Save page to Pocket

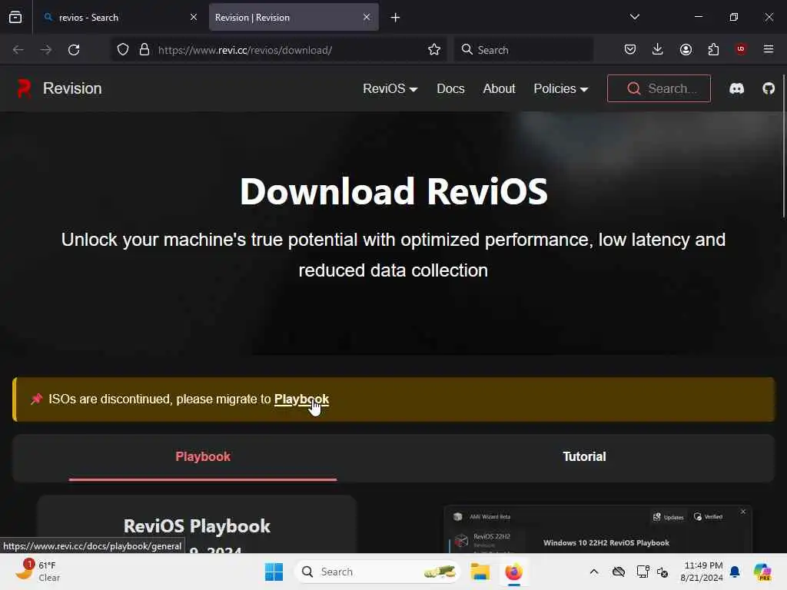(630, 49)
